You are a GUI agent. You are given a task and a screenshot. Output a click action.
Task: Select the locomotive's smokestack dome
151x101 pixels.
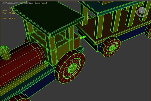(x=5, y=53)
